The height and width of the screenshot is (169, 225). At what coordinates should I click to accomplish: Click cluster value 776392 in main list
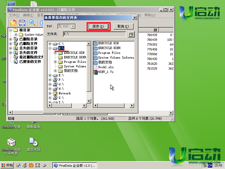pos(152,45)
